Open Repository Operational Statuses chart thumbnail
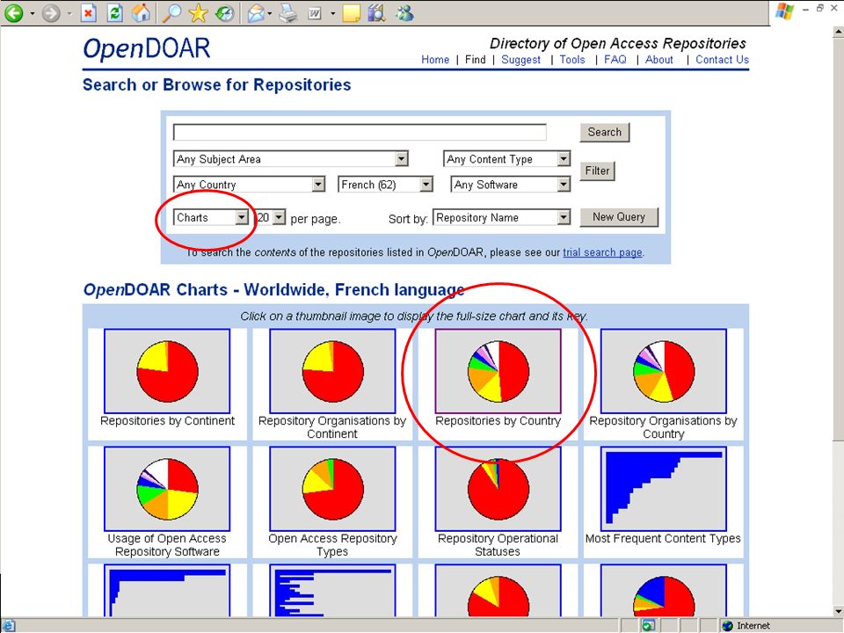 (498, 489)
